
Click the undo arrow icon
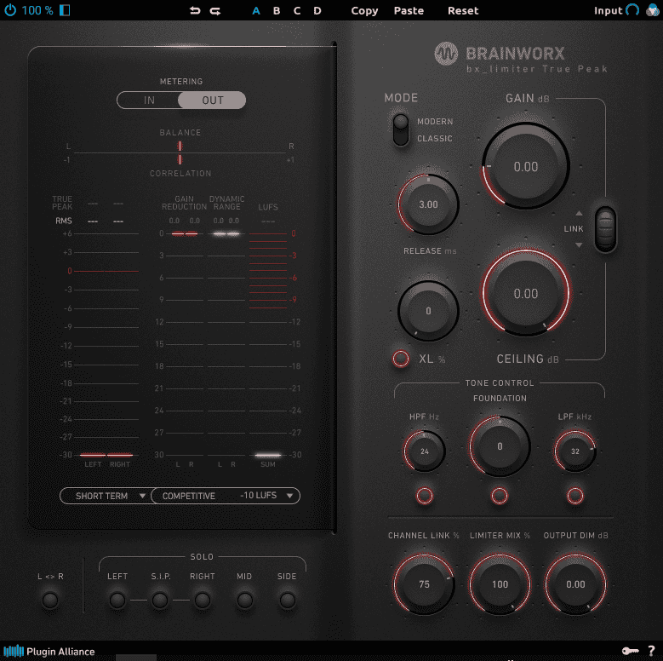(195, 10)
